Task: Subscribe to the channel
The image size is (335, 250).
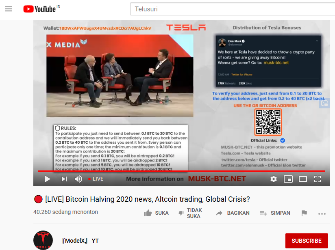Action: 307,241
